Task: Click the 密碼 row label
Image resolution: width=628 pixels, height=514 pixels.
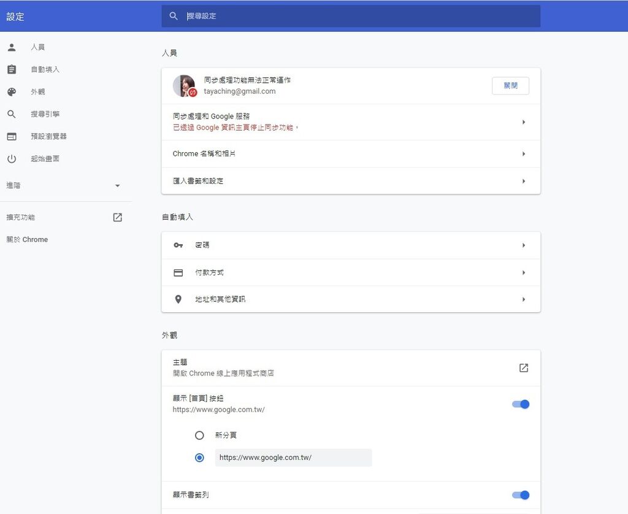Action: click(x=202, y=245)
